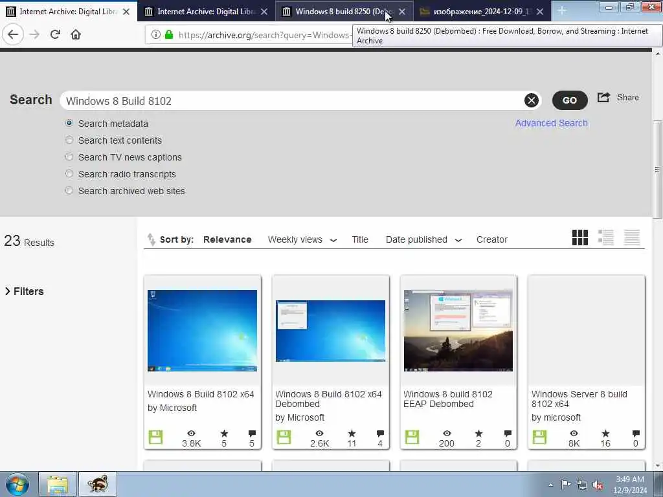Open the Windows 8 Build 8102 x64 thumbnail
The width and height of the screenshot is (663, 497).
202,331
